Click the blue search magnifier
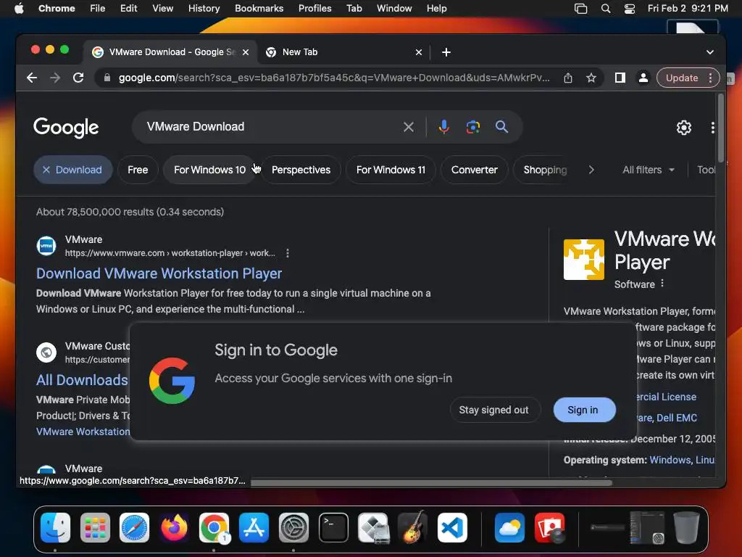The width and height of the screenshot is (742, 557). pyautogui.click(x=501, y=127)
